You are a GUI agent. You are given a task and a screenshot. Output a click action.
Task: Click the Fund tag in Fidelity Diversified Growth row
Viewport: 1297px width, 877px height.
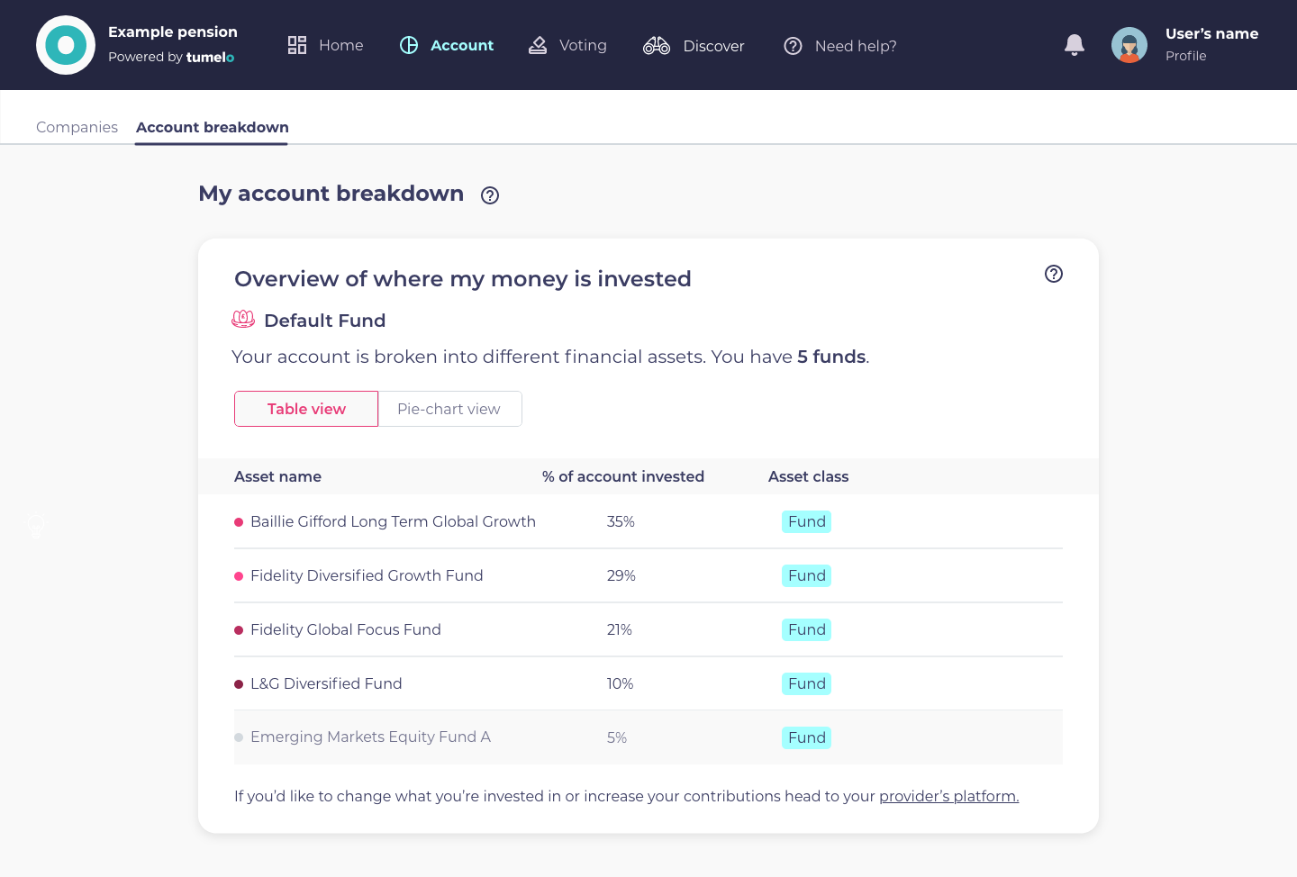(x=807, y=575)
